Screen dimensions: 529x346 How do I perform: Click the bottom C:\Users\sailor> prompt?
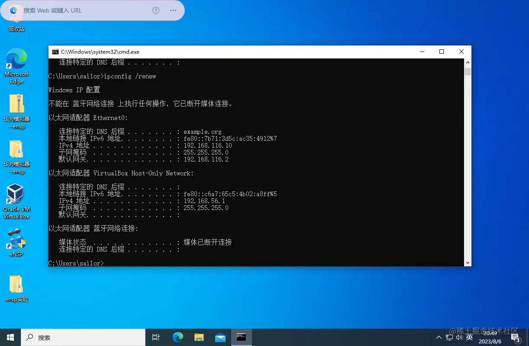76,263
